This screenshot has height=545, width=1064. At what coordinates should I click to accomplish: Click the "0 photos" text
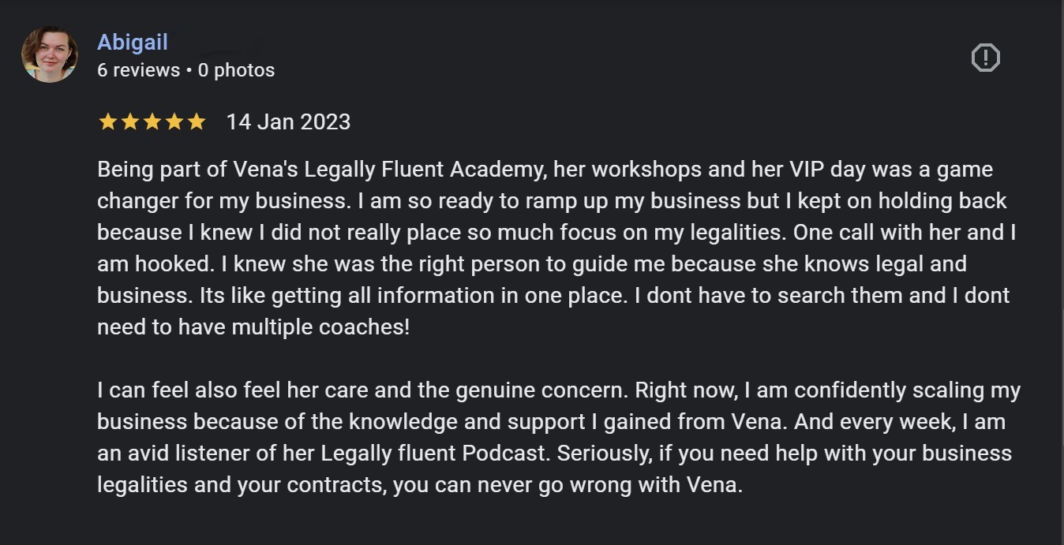(x=236, y=70)
